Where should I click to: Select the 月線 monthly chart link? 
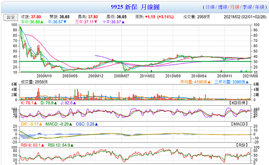(x=234, y=7)
